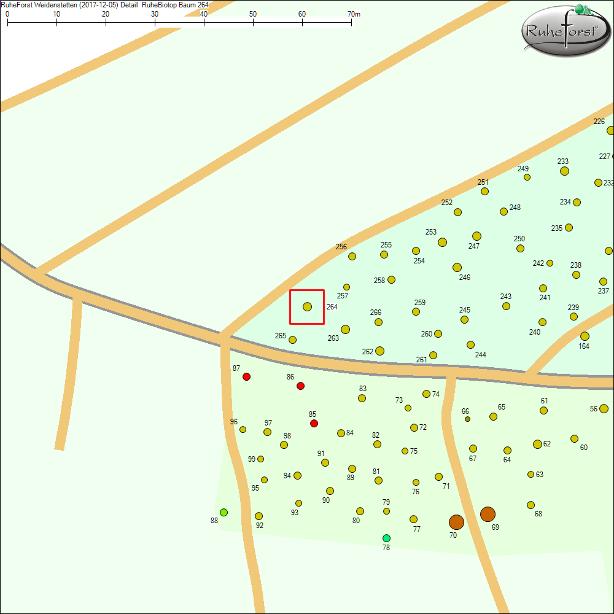614x614 pixels.
Task: Click the tree 247 marker
Action: (476, 236)
